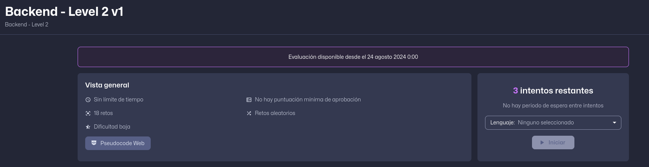This screenshot has width=649, height=167.
Task: Click the play icon on Iniciar button
Action: pyautogui.click(x=542, y=142)
